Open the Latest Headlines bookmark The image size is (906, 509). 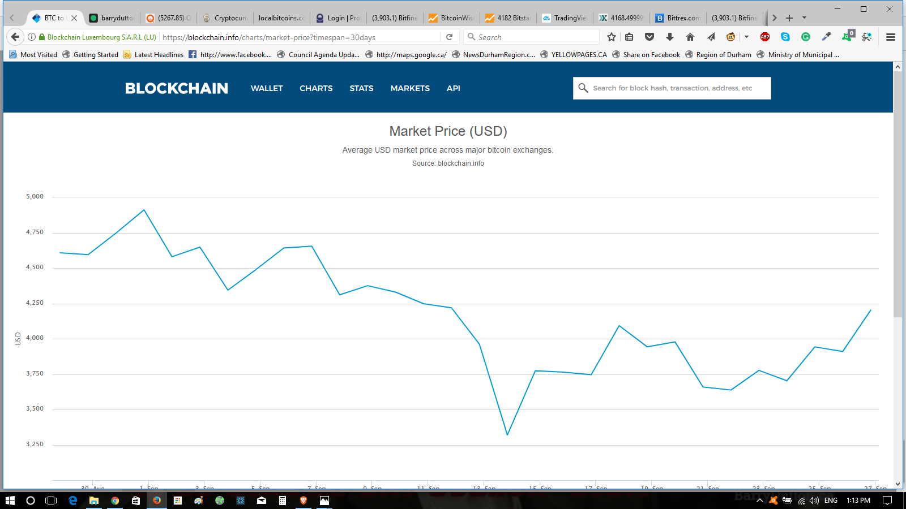pos(153,55)
